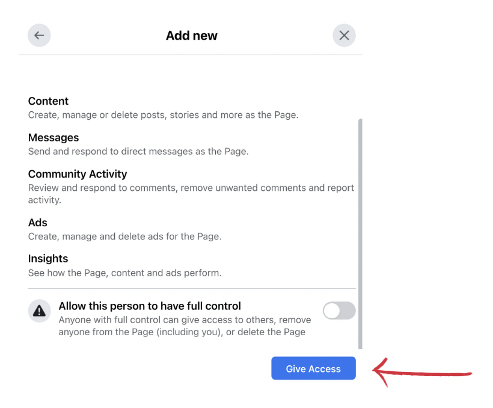The width and height of the screenshot is (493, 408).
Task: Click the 'Create, manage or delete posts' description
Action: (x=163, y=115)
